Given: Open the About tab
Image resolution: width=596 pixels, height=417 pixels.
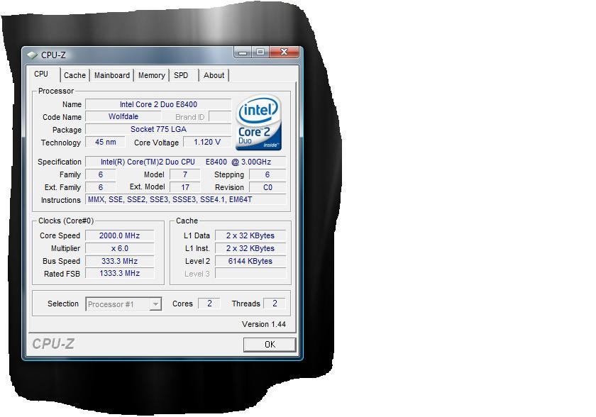Looking at the screenshot, I should pyautogui.click(x=214, y=75).
